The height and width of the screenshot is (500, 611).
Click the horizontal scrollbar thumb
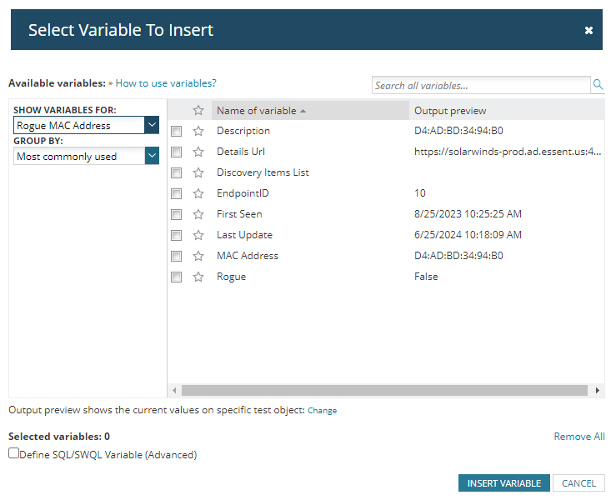[x=384, y=390]
